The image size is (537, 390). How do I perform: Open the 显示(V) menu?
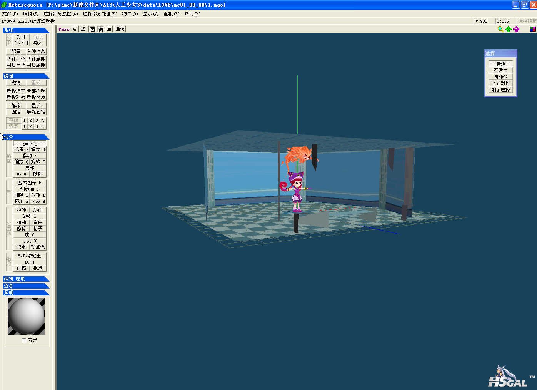coord(150,14)
